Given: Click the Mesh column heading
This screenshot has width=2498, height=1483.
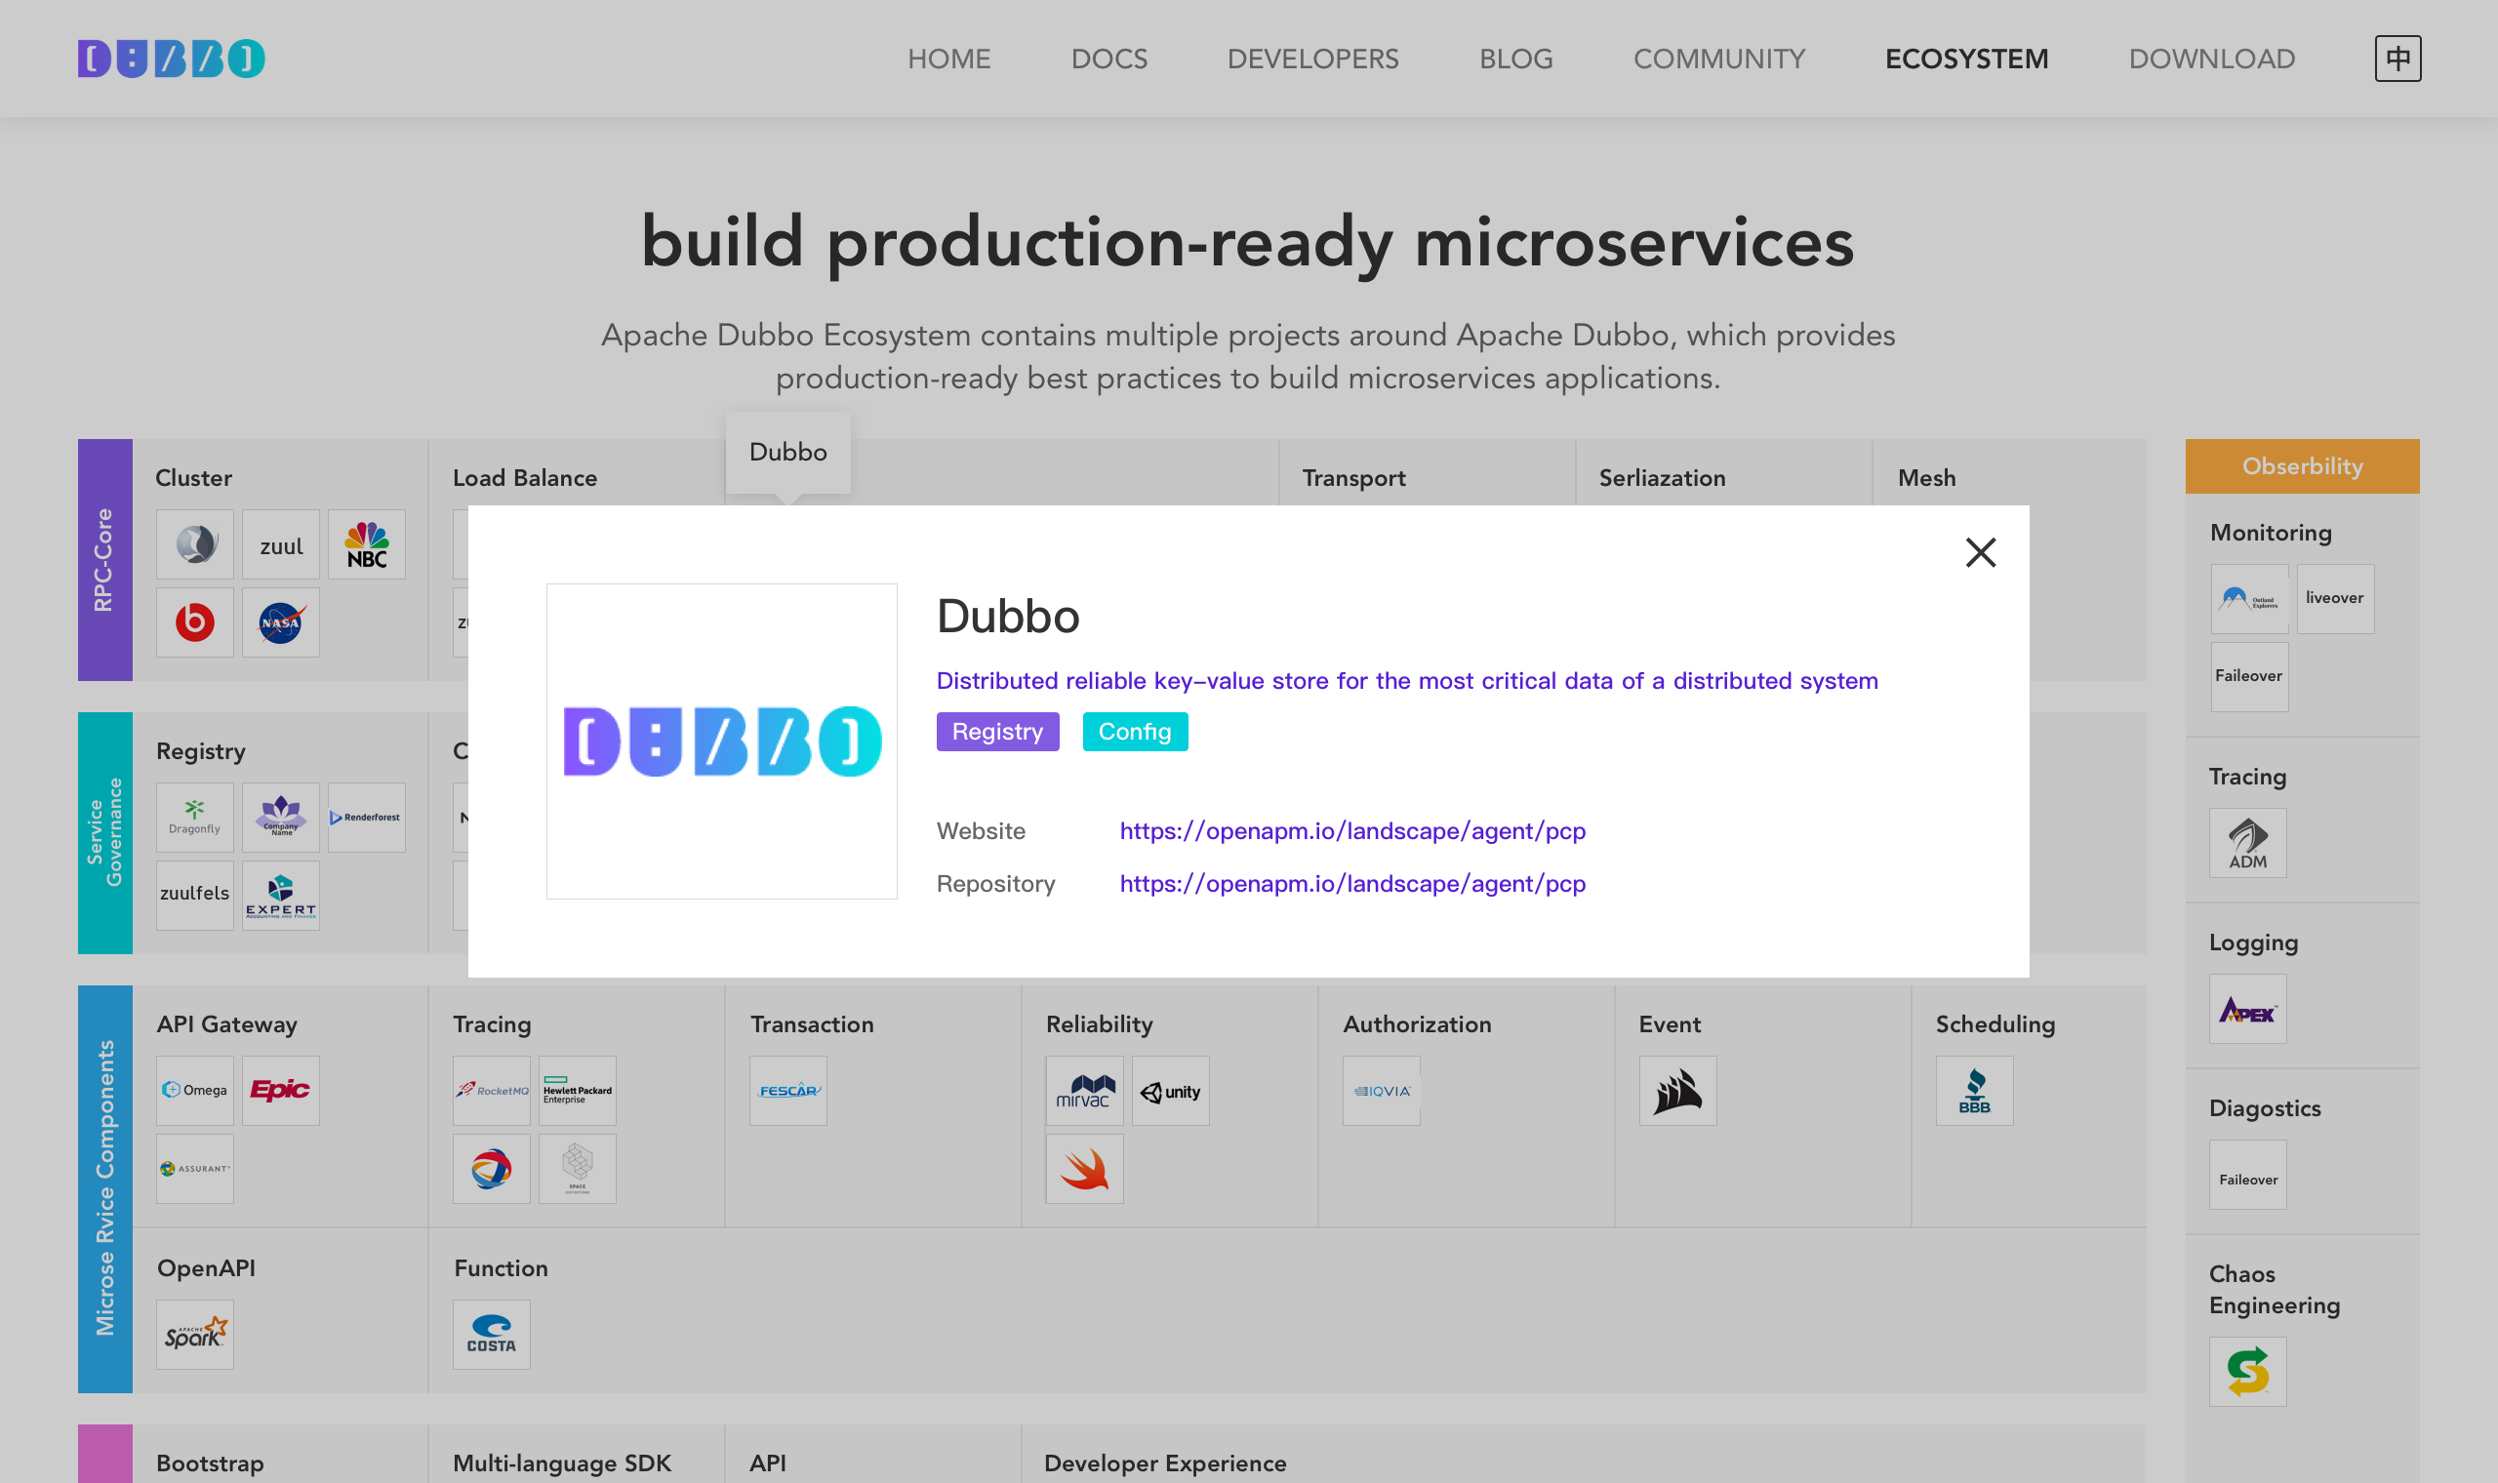Looking at the screenshot, I should tap(1926, 478).
